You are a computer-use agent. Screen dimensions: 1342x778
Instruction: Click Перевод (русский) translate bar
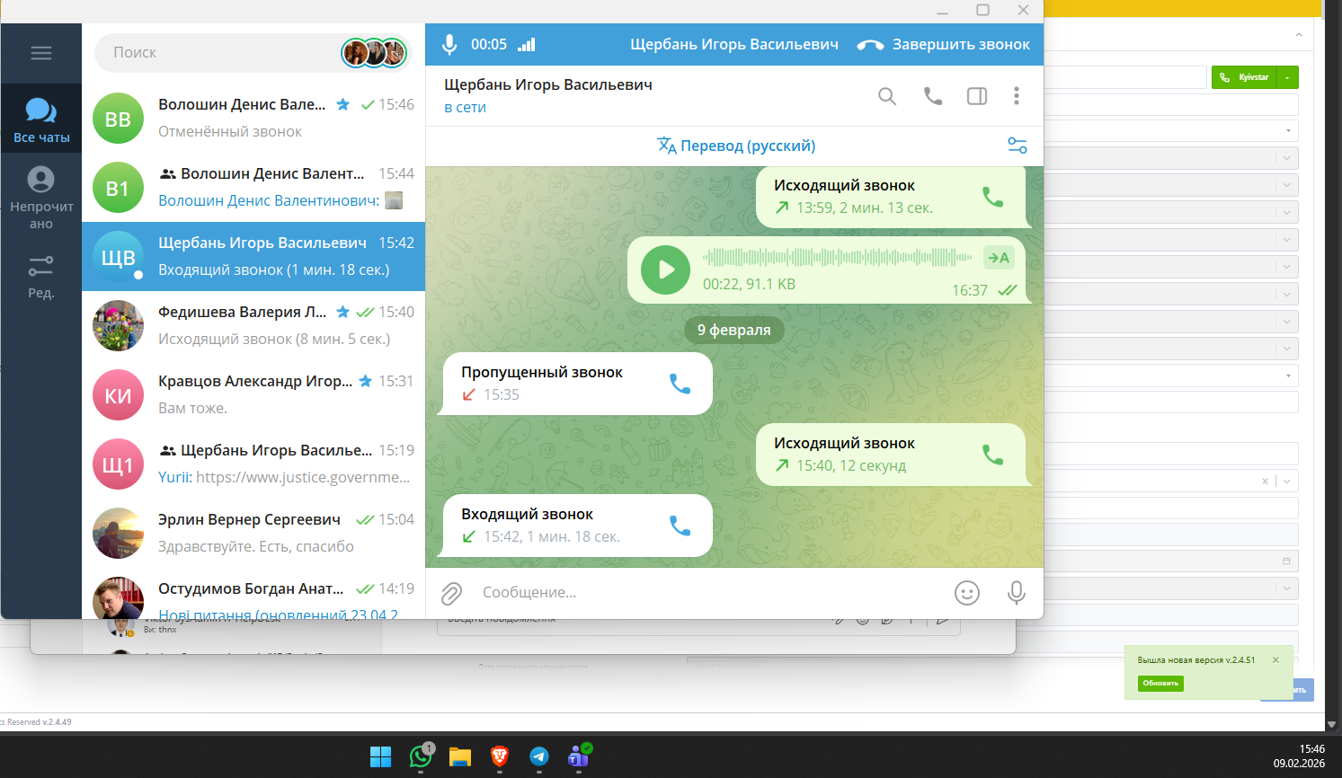(736, 146)
